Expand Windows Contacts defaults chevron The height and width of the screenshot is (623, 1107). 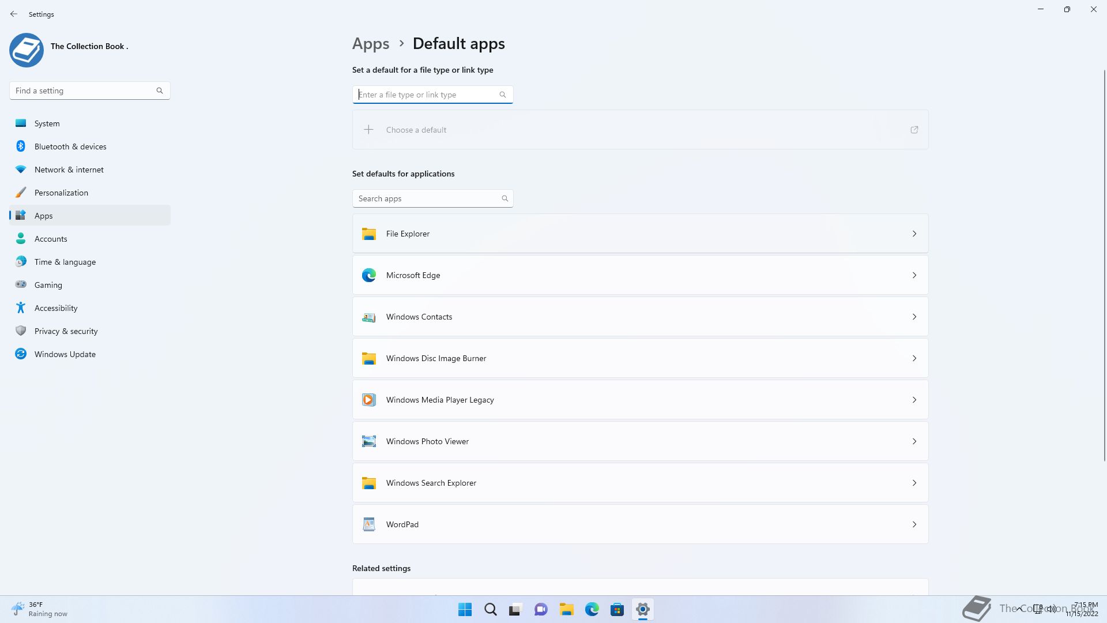pyautogui.click(x=914, y=317)
